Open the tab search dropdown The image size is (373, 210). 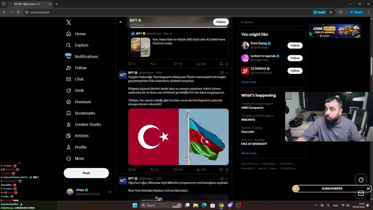pos(4,4)
